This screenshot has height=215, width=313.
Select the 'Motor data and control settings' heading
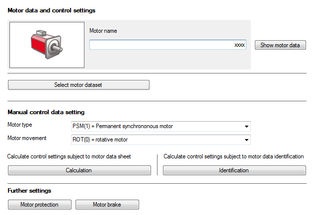(x=52, y=10)
